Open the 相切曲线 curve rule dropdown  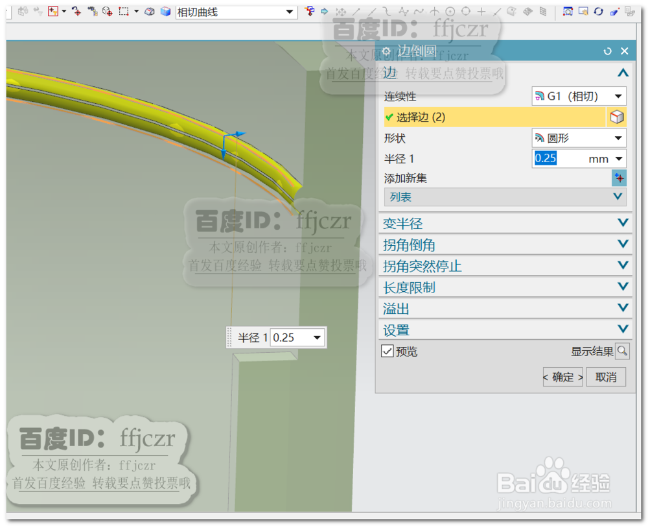pos(290,12)
